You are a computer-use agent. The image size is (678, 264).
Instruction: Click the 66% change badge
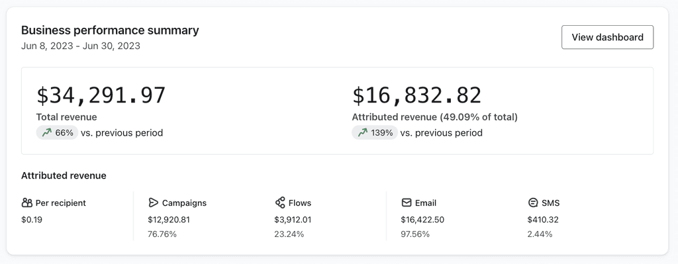click(x=57, y=132)
